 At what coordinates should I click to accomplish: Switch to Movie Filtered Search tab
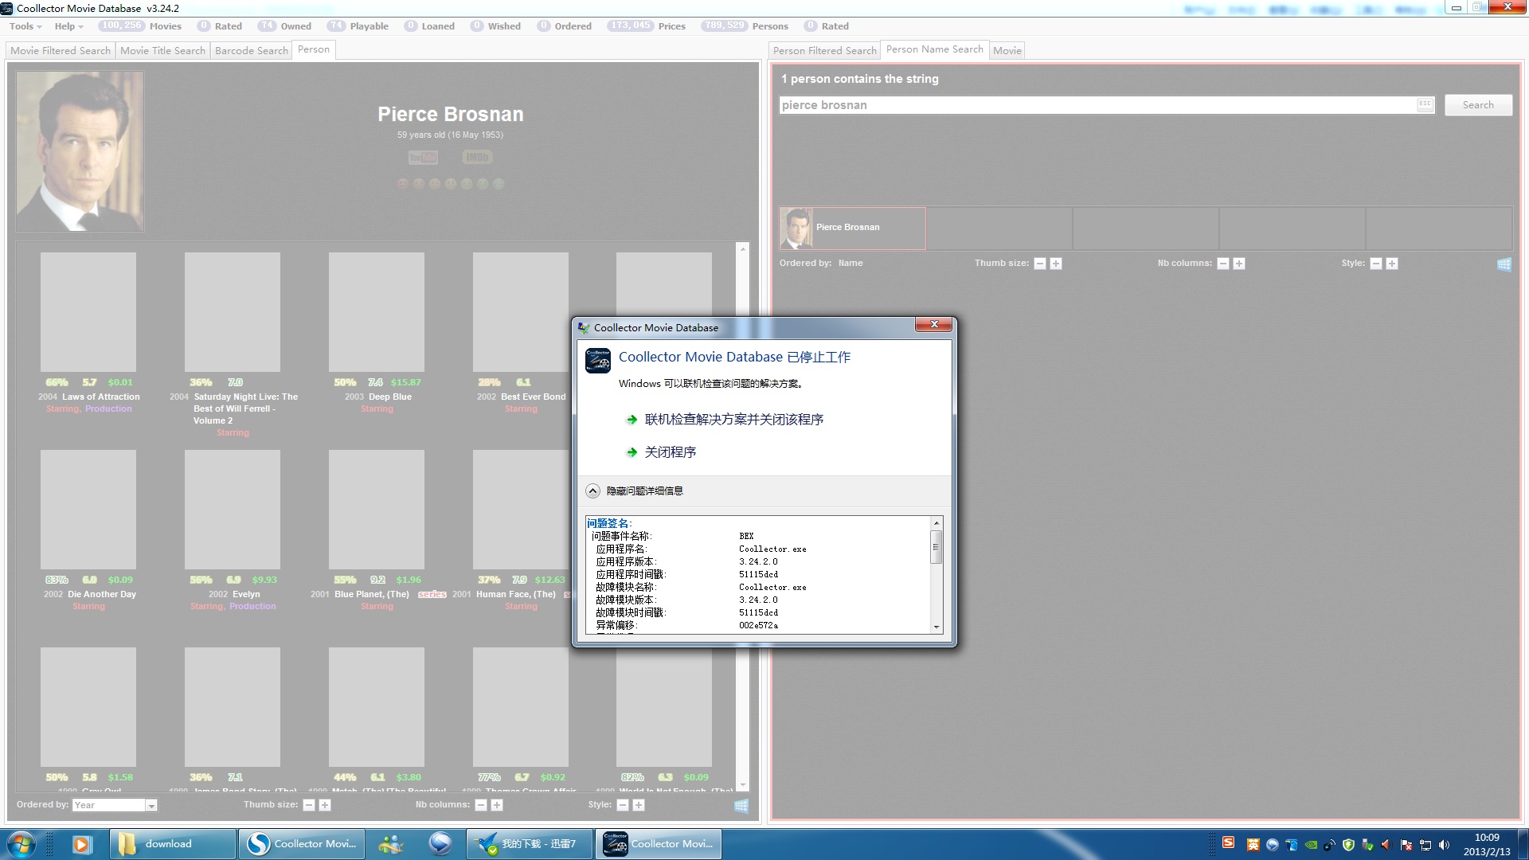61,50
